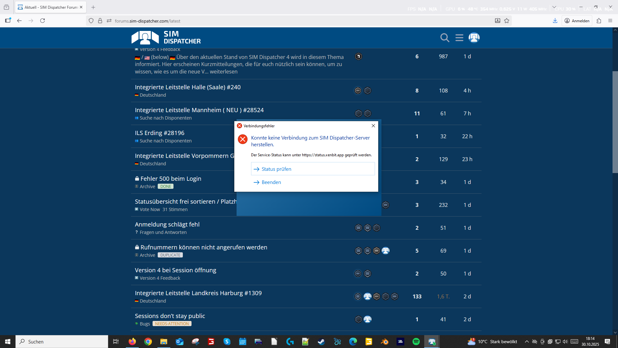Open the tracking protection shield
The image size is (618, 348).
[91, 21]
